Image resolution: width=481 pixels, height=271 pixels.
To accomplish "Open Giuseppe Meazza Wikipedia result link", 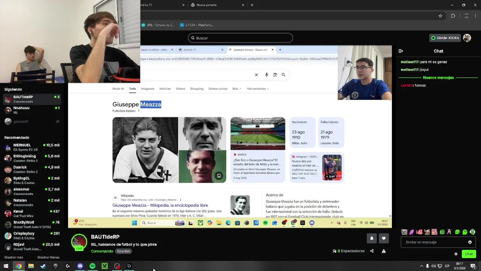I will click(x=160, y=206).
